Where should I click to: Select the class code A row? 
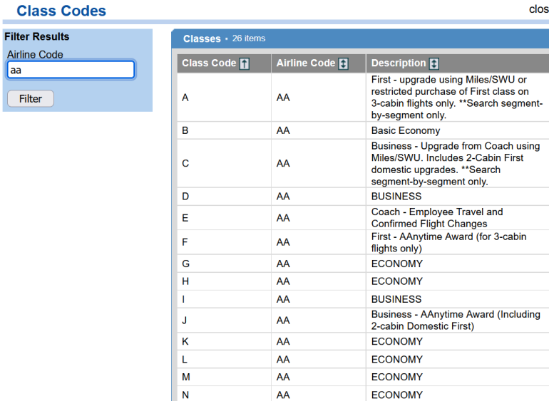pyautogui.click(x=185, y=98)
